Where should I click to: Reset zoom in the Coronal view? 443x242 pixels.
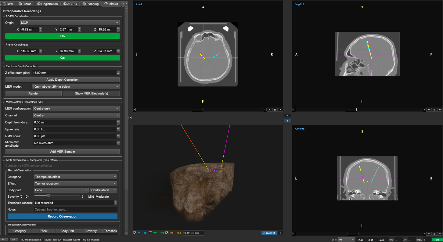[x=434, y=234]
